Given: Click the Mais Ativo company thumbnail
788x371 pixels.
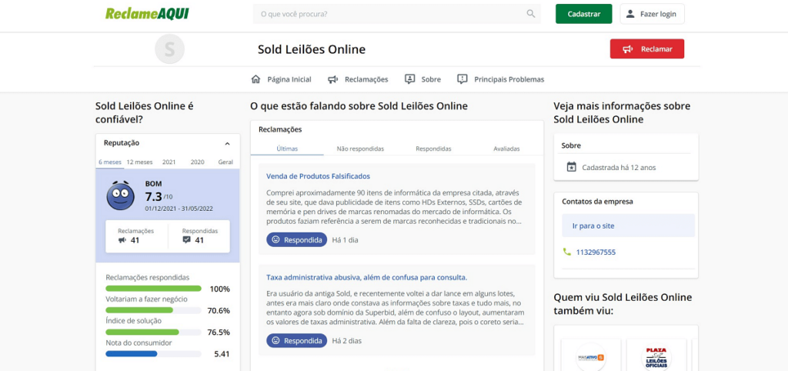Looking at the screenshot, I should tap(591, 355).
